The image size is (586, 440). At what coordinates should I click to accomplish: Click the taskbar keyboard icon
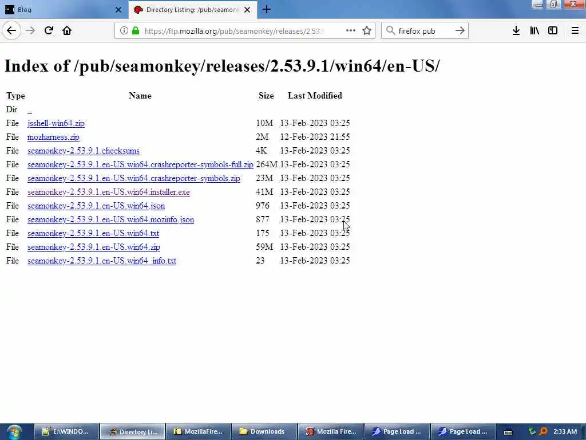(508, 432)
